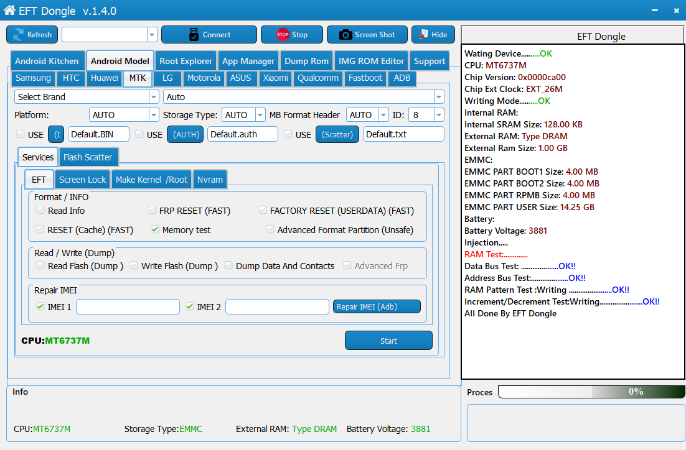
Task: Open the App Manager tab
Action: tap(248, 61)
